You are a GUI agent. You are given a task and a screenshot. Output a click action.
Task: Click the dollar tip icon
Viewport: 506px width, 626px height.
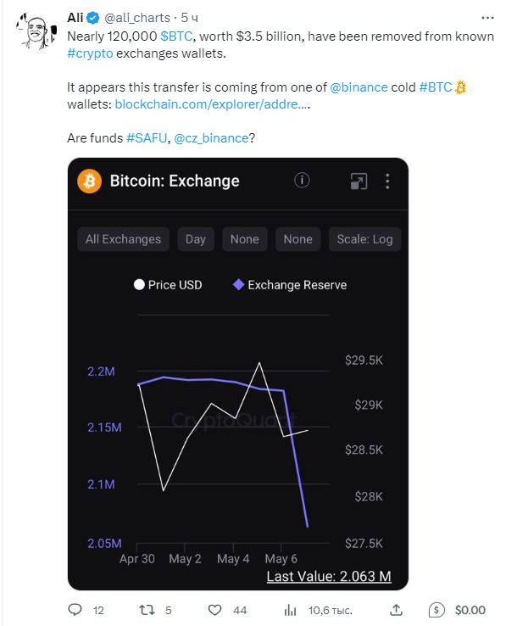pyautogui.click(x=436, y=610)
